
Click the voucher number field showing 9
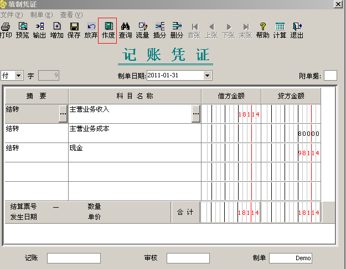tap(49, 76)
